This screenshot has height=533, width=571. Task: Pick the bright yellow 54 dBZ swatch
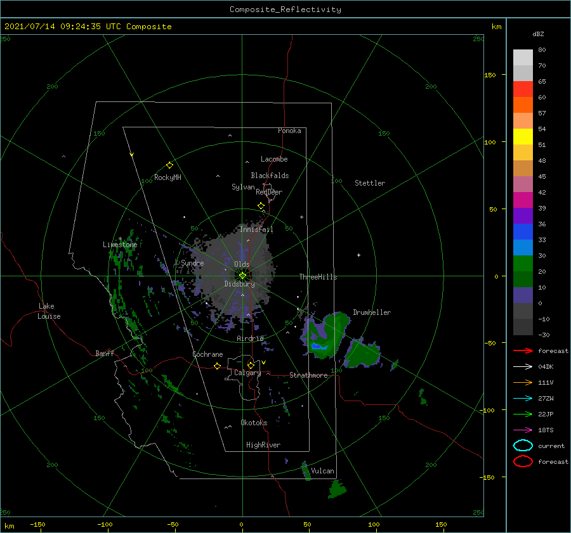(523, 137)
